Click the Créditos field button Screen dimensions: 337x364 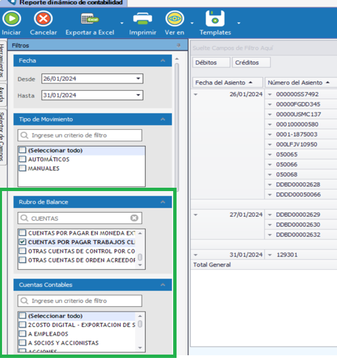(251, 63)
